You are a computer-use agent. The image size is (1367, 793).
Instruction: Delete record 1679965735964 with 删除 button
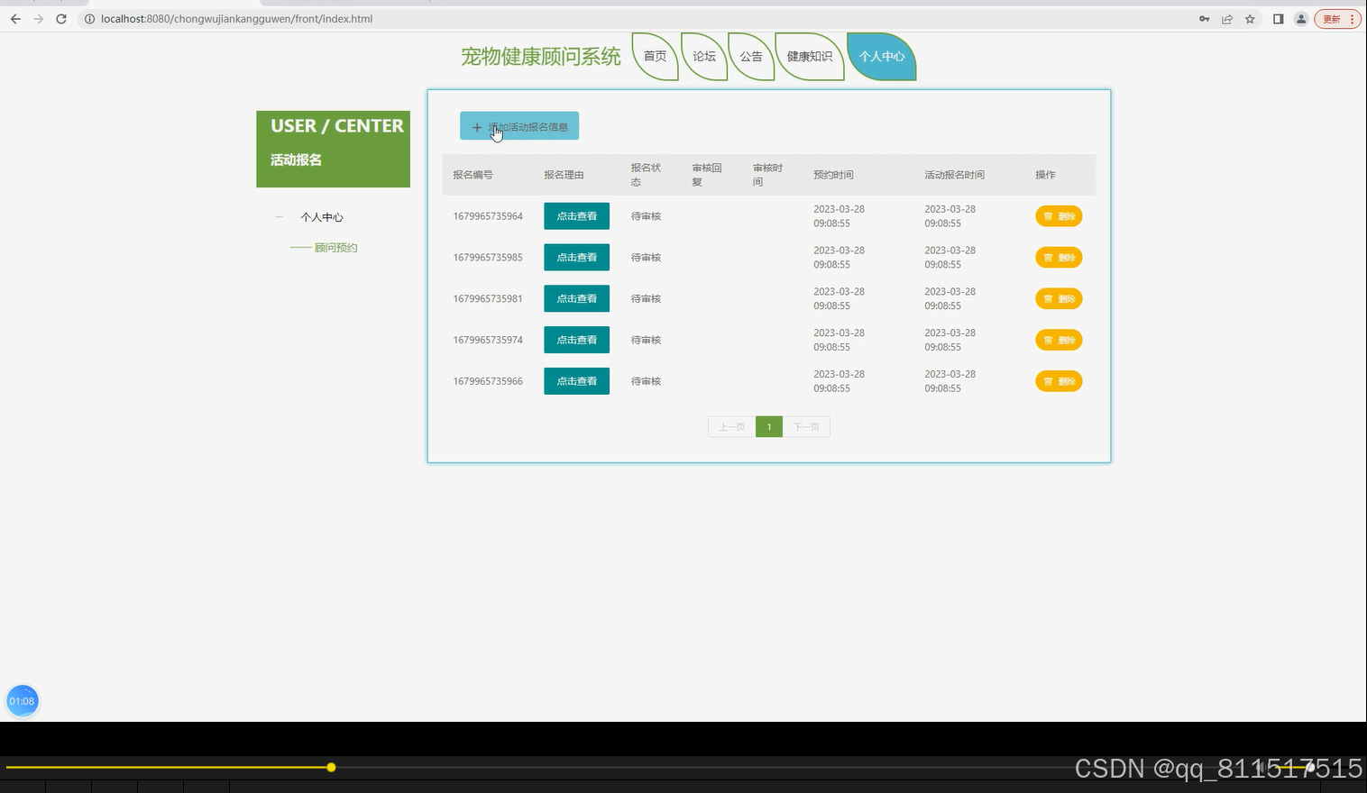[1059, 216]
